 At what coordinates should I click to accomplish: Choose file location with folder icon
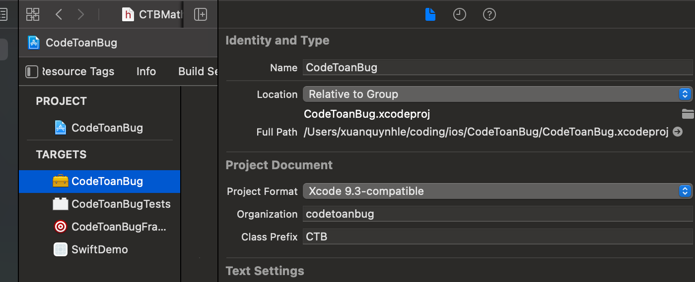point(688,114)
